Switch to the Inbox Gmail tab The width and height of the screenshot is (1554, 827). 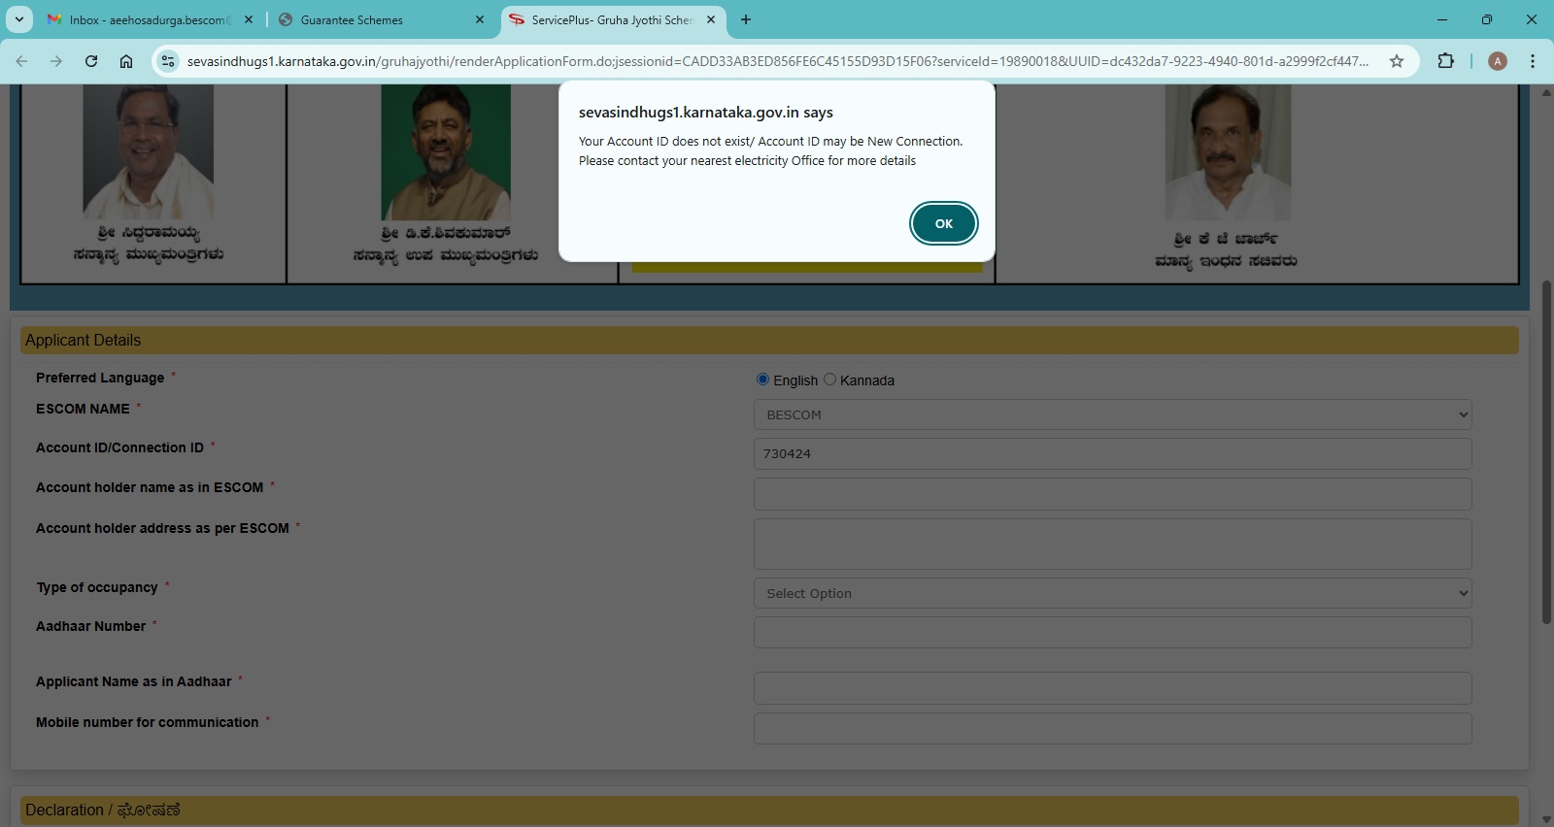[x=151, y=19]
